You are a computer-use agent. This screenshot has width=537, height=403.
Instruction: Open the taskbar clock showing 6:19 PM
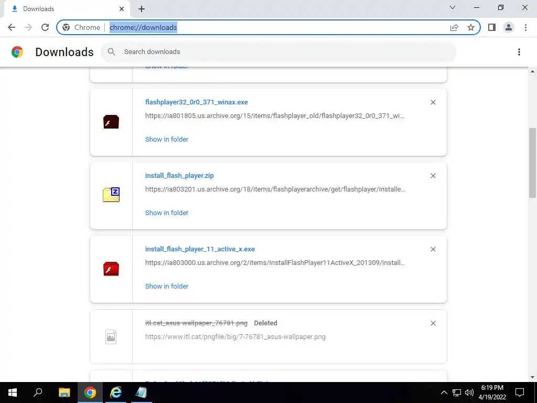point(492,393)
